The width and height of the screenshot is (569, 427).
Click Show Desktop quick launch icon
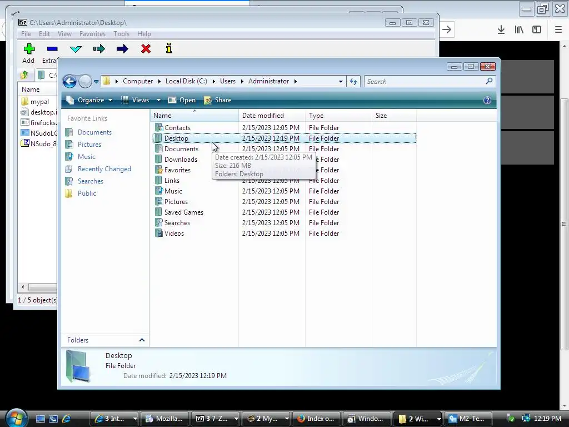point(40,419)
